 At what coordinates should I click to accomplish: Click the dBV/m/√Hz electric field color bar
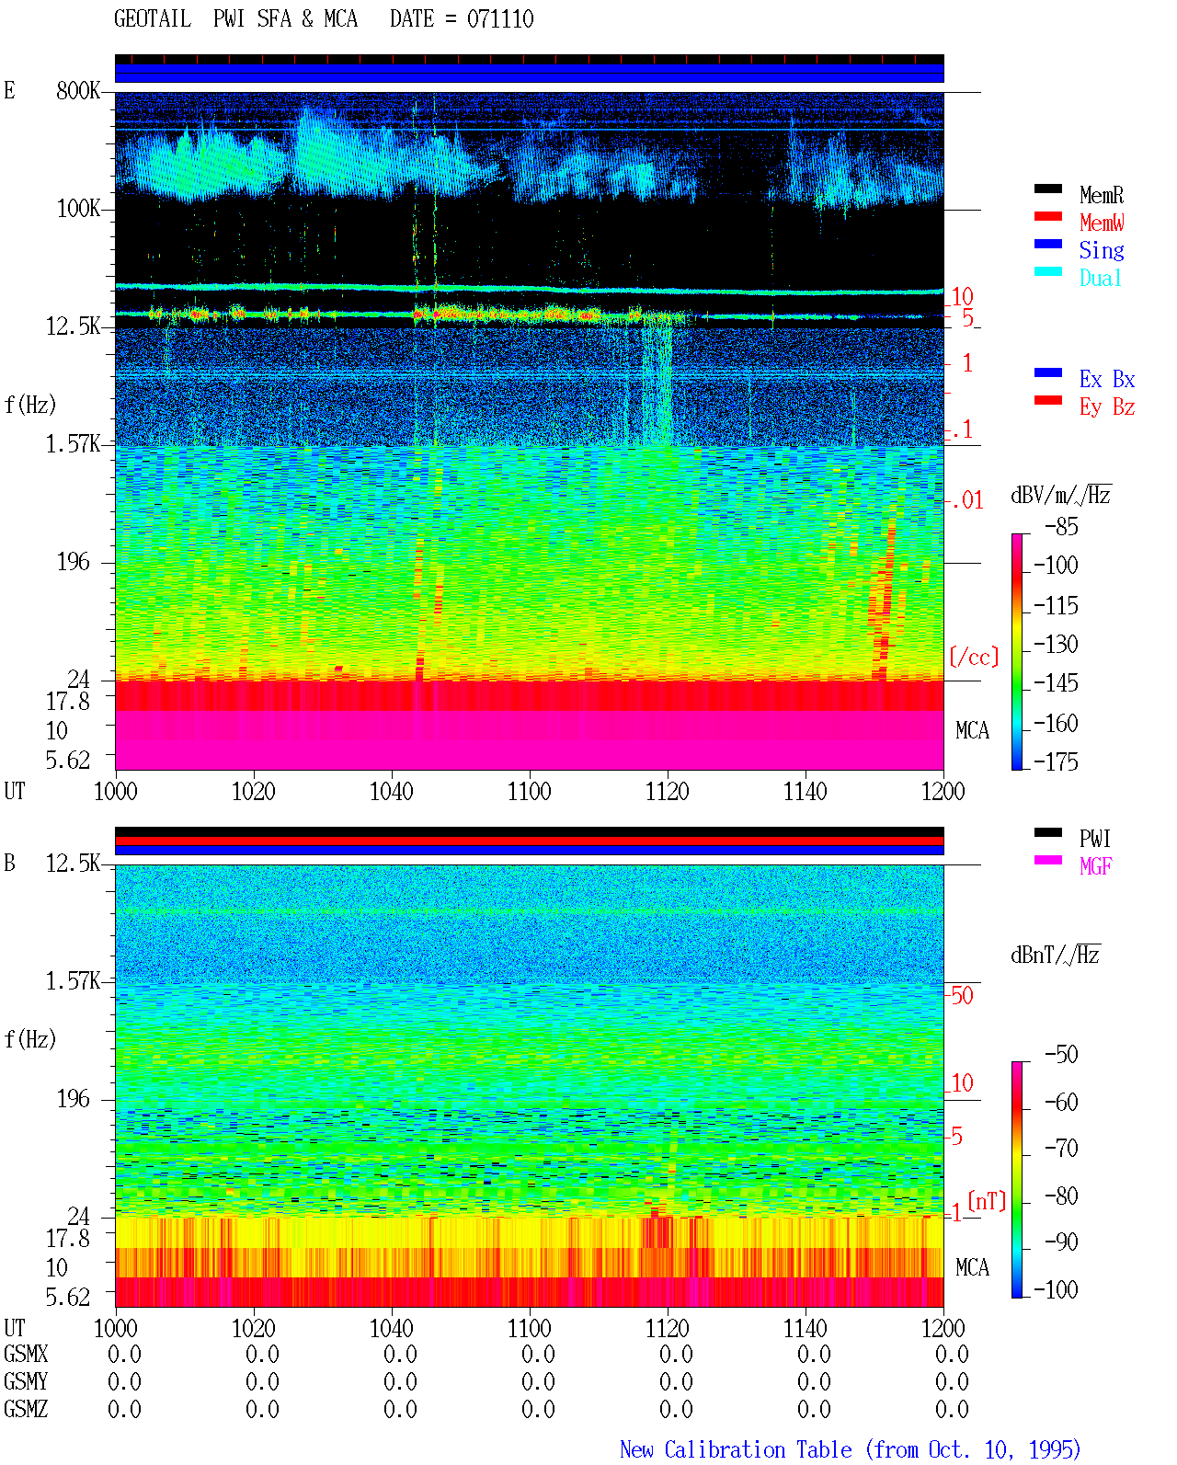pos(1017,651)
